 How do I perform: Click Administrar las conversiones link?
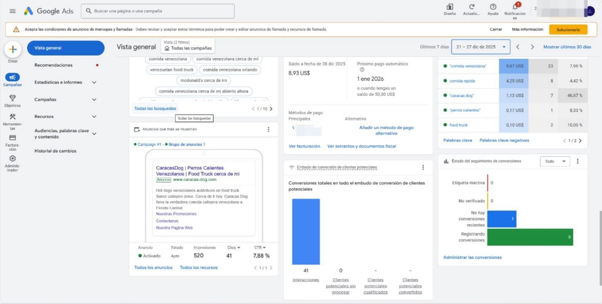472,257
